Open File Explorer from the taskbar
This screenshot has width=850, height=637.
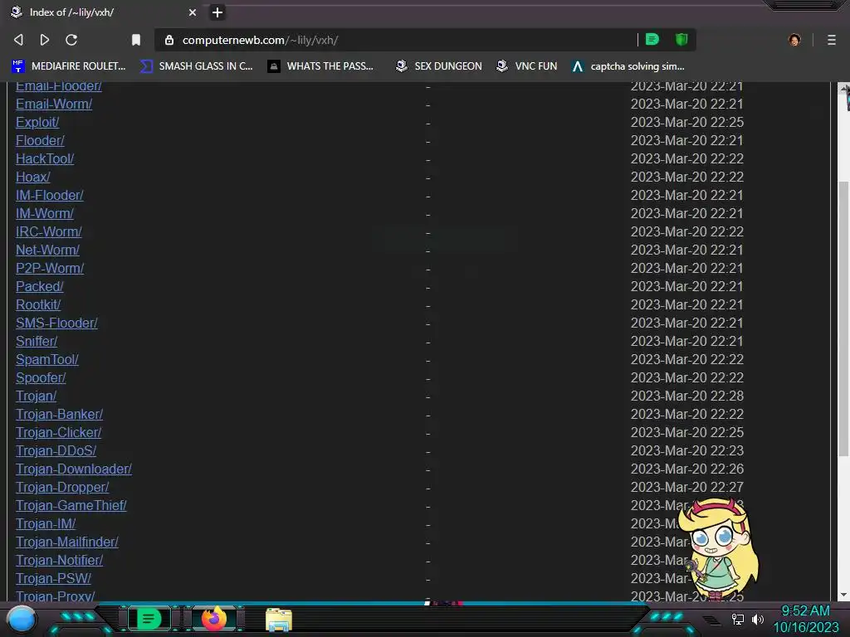(x=279, y=620)
